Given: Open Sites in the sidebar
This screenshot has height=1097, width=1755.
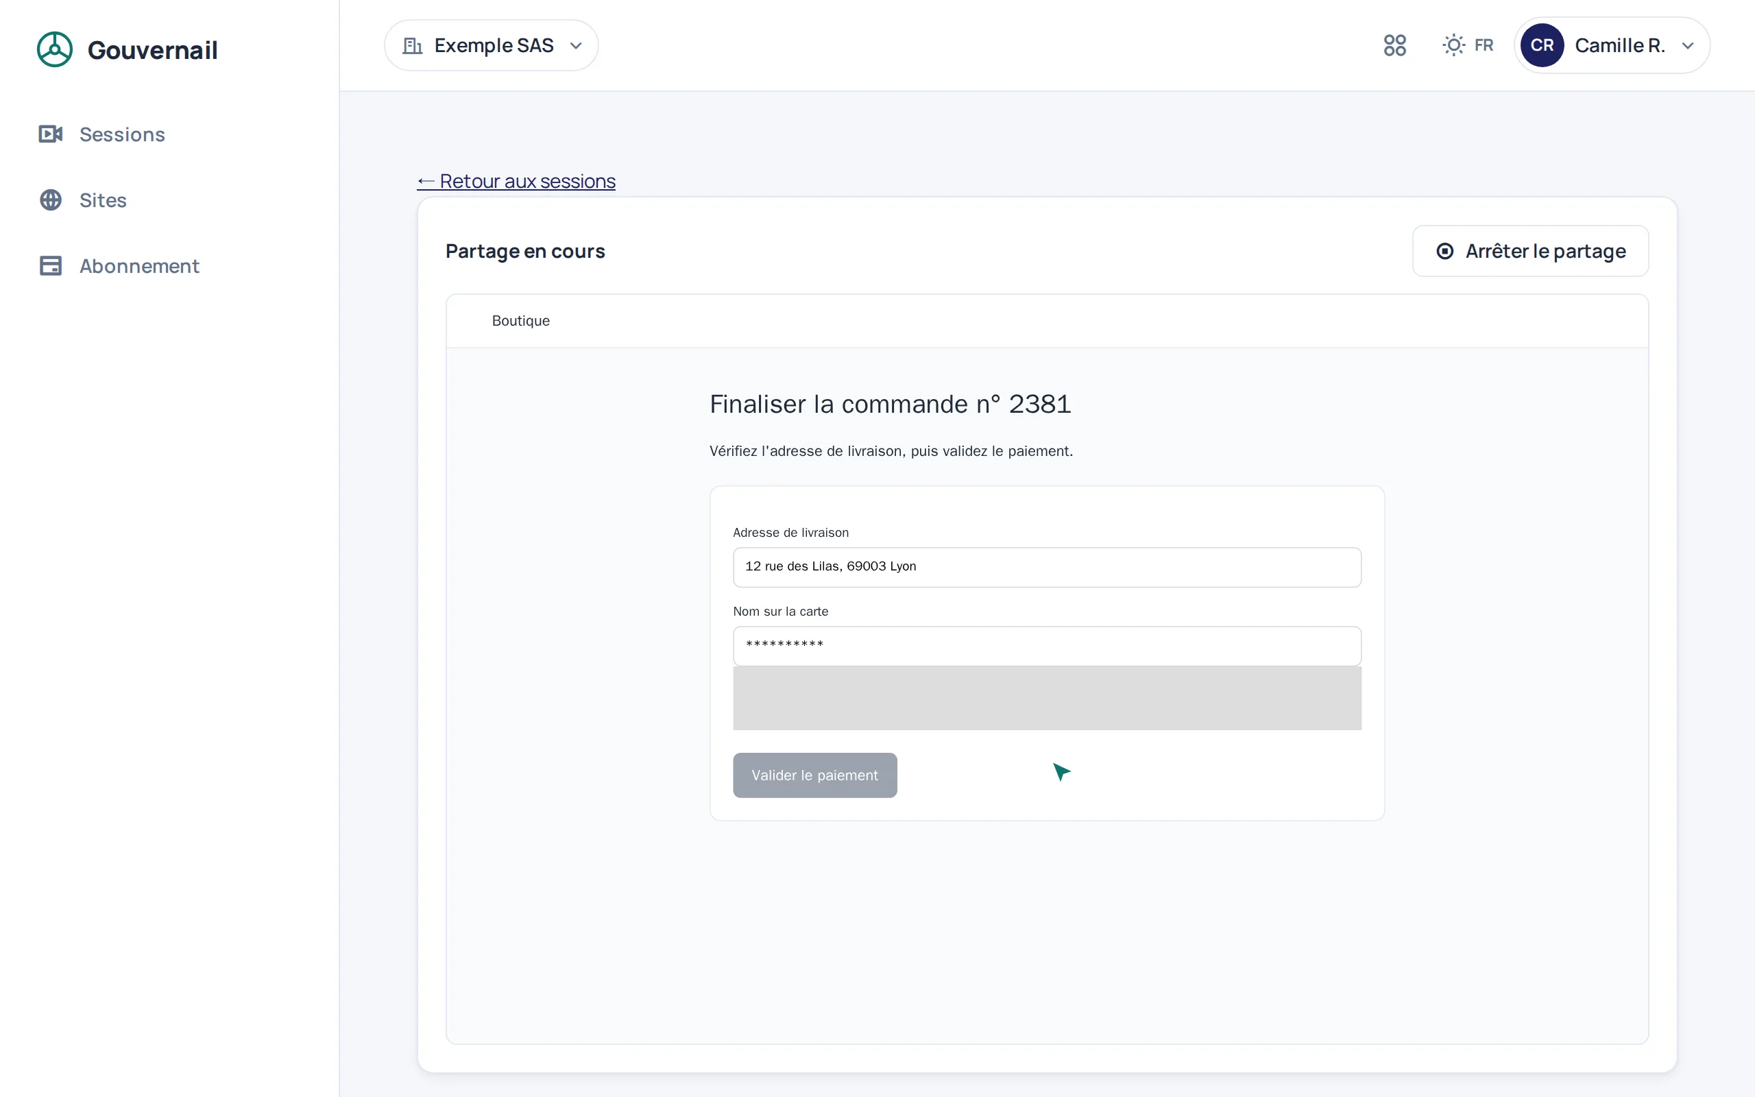Looking at the screenshot, I should pos(83,200).
